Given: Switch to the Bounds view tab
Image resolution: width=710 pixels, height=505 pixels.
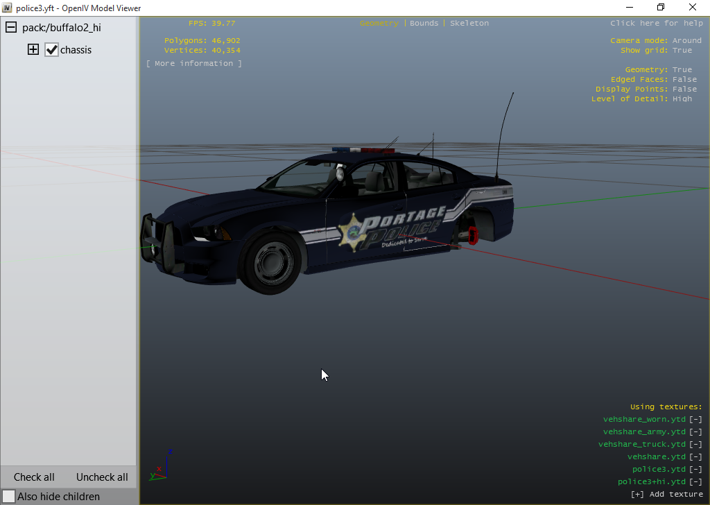Looking at the screenshot, I should coord(424,23).
